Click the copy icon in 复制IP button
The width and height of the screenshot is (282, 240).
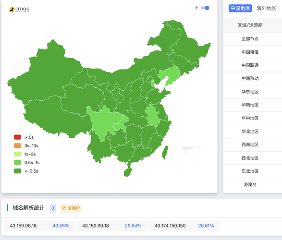[x=64, y=208]
